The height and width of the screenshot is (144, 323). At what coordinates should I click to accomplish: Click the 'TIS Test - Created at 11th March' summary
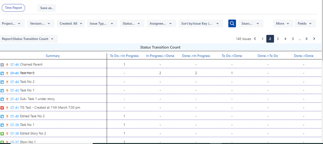[x=50, y=108]
